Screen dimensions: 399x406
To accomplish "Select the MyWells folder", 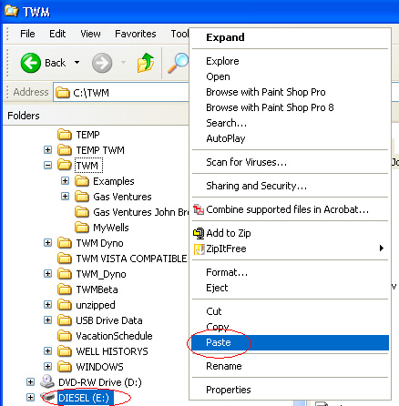I will coord(111,228).
